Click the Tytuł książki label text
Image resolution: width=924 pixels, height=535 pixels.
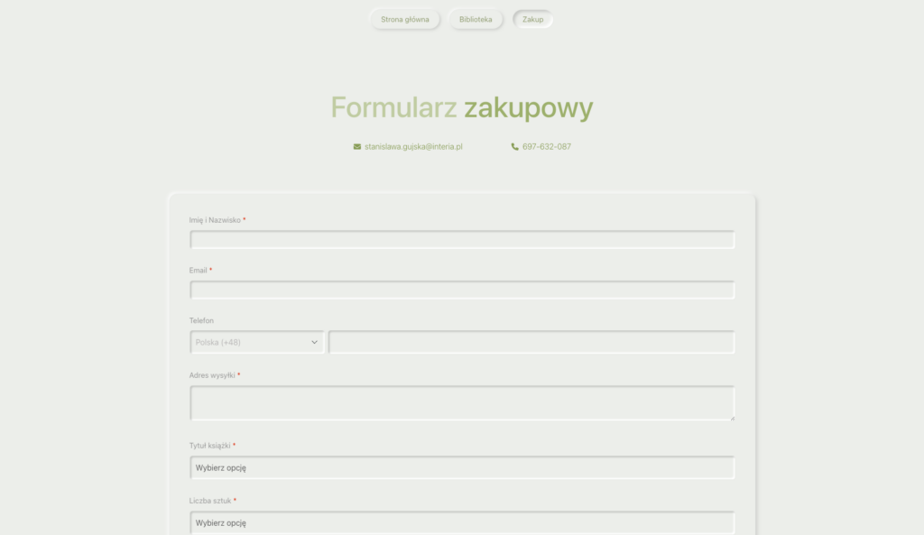(x=210, y=446)
